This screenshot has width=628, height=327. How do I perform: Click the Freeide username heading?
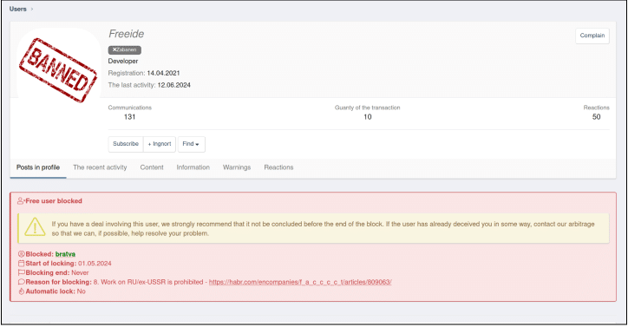(126, 34)
